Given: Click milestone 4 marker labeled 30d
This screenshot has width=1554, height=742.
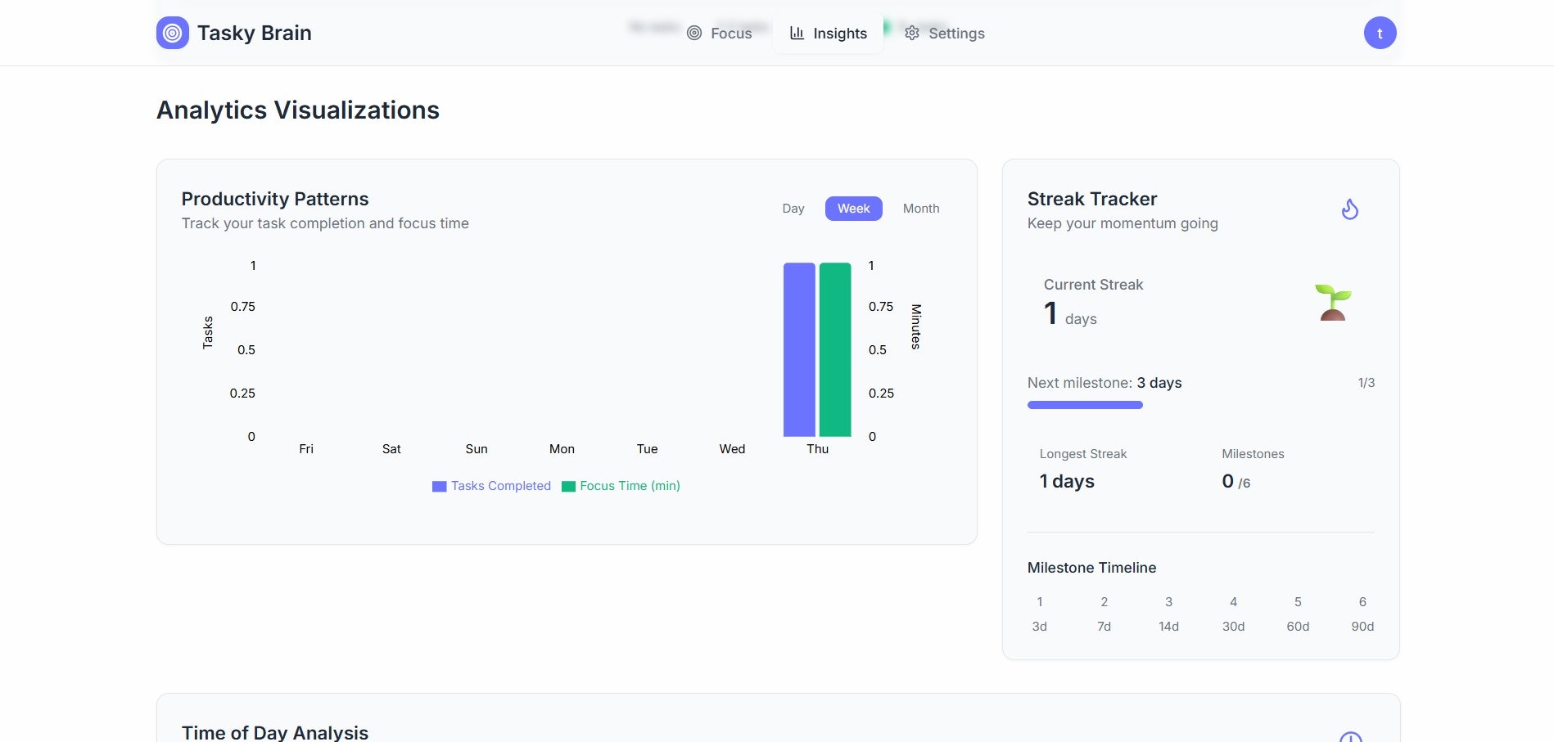Looking at the screenshot, I should pos(1233,614).
